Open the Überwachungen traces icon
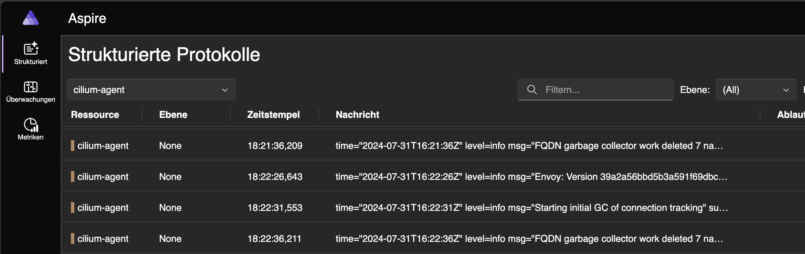The height and width of the screenshot is (254, 805). (31, 87)
